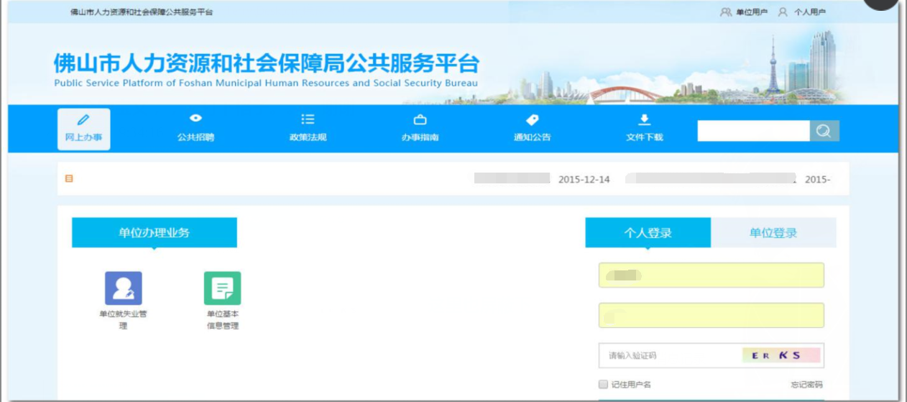Enable the 记住用户名 checkbox
907x402 pixels.
pyautogui.click(x=604, y=385)
